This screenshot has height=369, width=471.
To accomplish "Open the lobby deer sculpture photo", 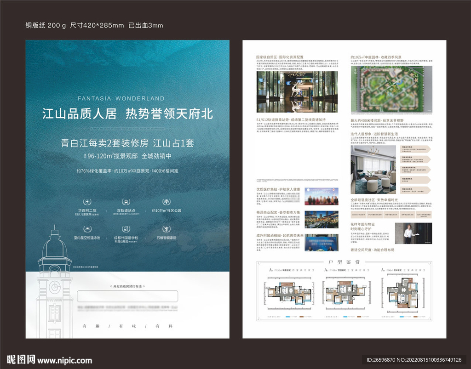I will click(x=297, y=92).
